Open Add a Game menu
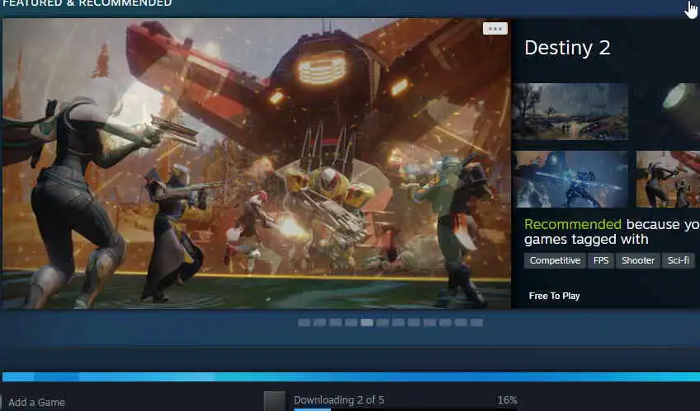The height and width of the screenshot is (411, 700). click(36, 403)
